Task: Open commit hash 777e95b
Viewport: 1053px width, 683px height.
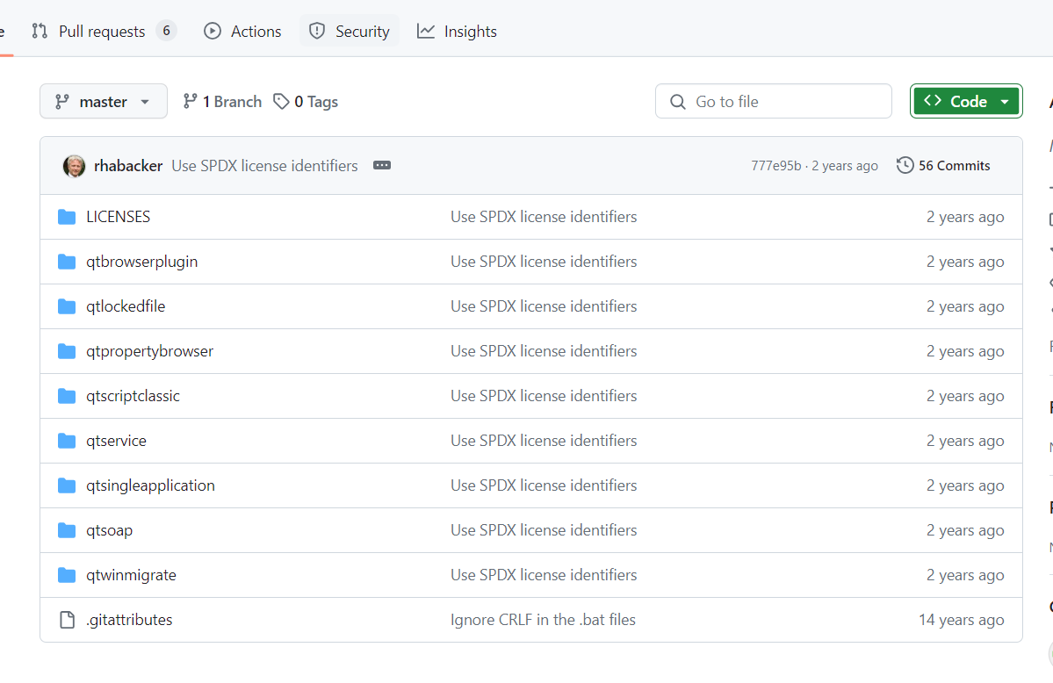Action: click(775, 166)
